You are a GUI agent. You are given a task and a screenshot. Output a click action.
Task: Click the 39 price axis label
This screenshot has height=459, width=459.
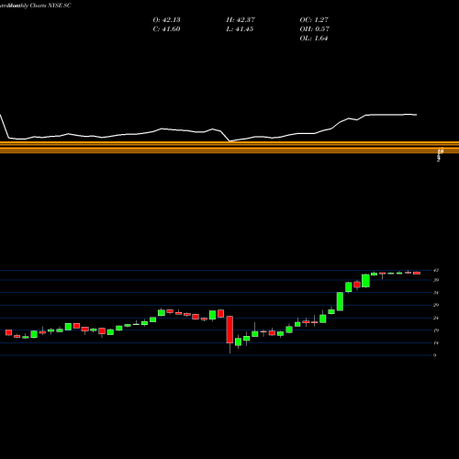click(x=436, y=280)
